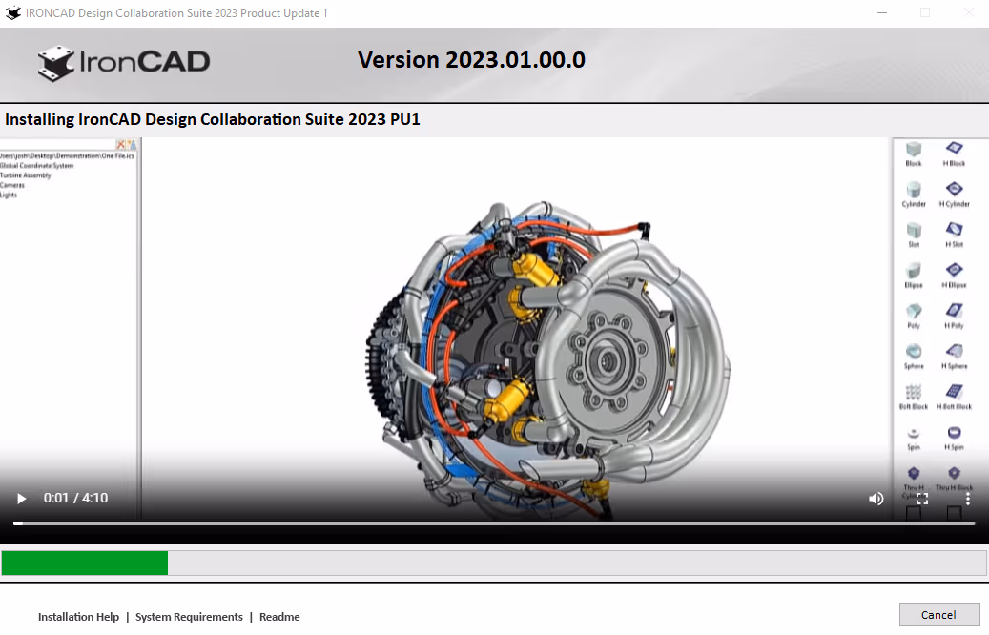Choose the Spin shape icon
This screenshot has width=989, height=635.
tap(914, 433)
